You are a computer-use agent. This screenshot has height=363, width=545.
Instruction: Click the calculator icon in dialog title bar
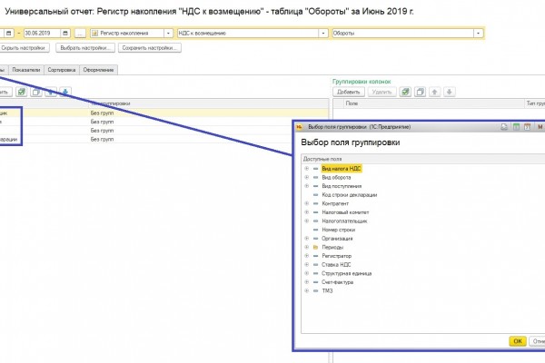pyautogui.click(x=516, y=127)
